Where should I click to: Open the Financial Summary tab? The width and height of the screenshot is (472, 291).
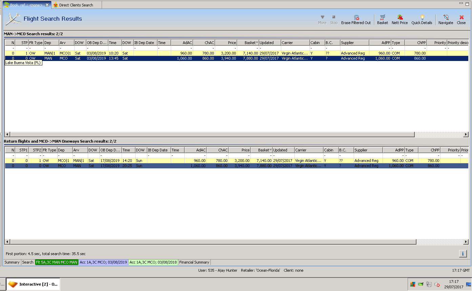coord(194,262)
